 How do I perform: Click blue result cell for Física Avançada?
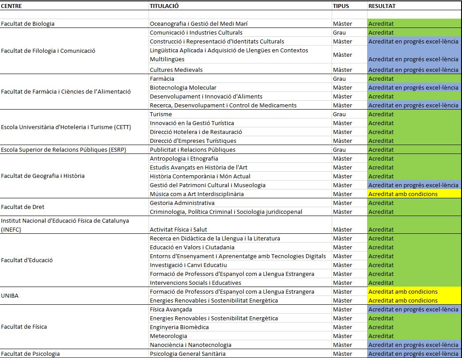pos(413,309)
